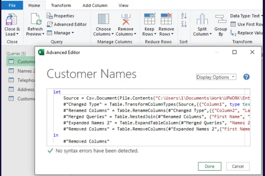Click the #"Expanded Names 2" code line
The height and width of the screenshot is (176, 265).
pos(156,123)
